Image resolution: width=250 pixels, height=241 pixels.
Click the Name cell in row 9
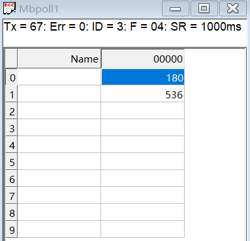[59, 229]
